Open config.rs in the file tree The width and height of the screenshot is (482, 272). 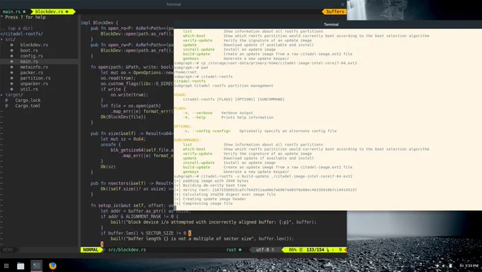click(x=32, y=56)
